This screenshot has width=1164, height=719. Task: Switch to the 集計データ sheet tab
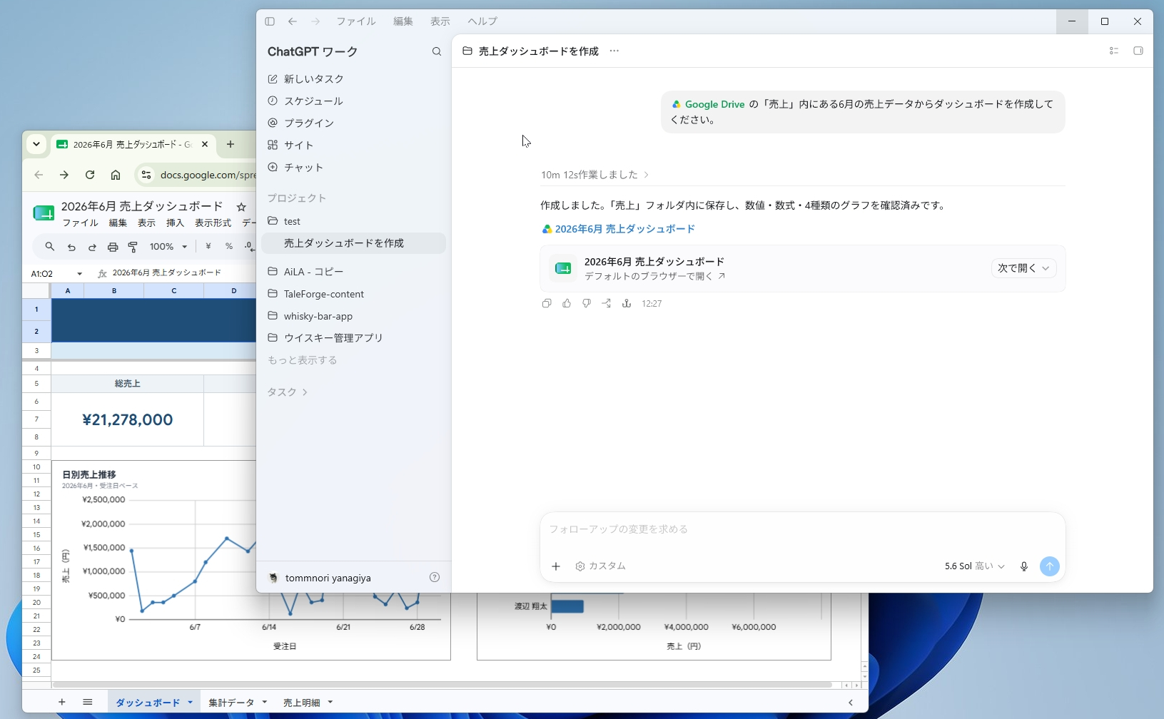pos(231,703)
